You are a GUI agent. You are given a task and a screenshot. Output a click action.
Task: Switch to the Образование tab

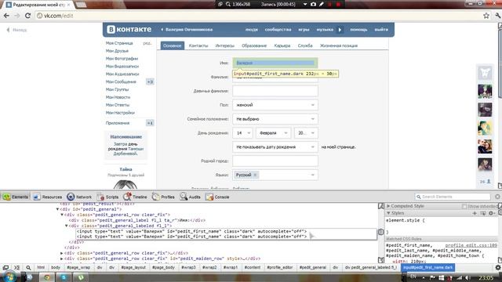[x=254, y=45]
